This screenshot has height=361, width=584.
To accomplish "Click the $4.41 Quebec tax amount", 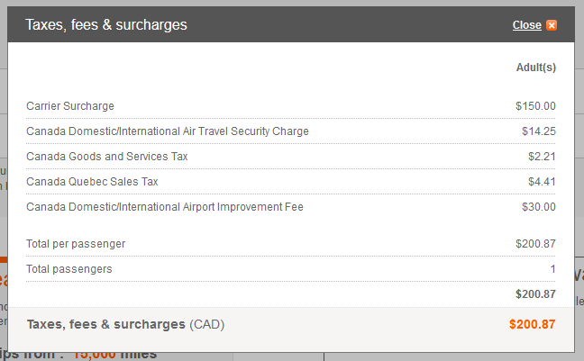I will pyautogui.click(x=542, y=182).
